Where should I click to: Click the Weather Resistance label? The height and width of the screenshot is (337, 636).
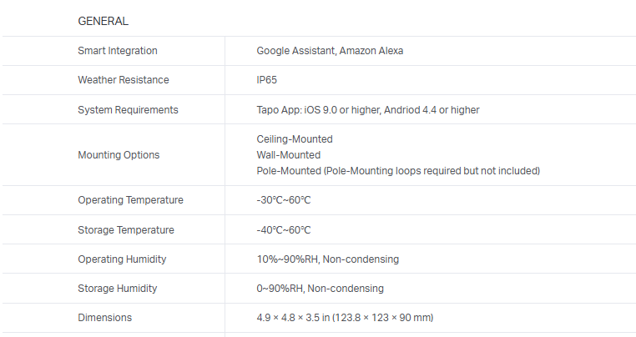tap(124, 80)
